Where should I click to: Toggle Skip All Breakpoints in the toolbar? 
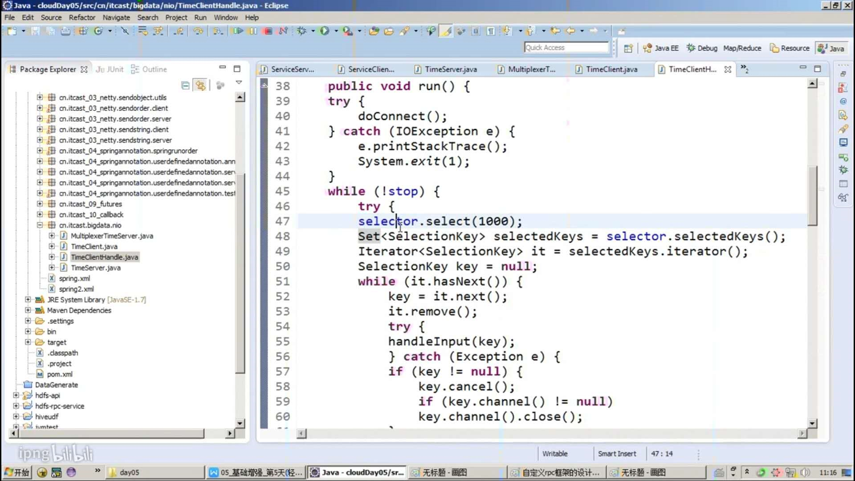point(125,31)
